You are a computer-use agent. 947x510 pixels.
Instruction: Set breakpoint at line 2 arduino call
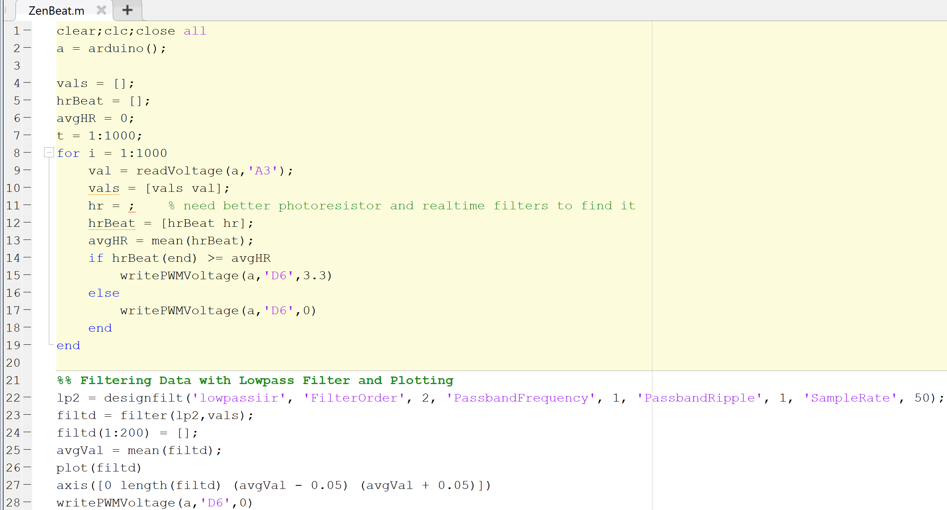tap(27, 48)
